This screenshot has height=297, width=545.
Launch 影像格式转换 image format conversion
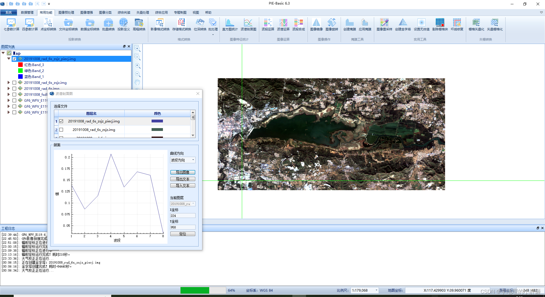click(x=160, y=24)
